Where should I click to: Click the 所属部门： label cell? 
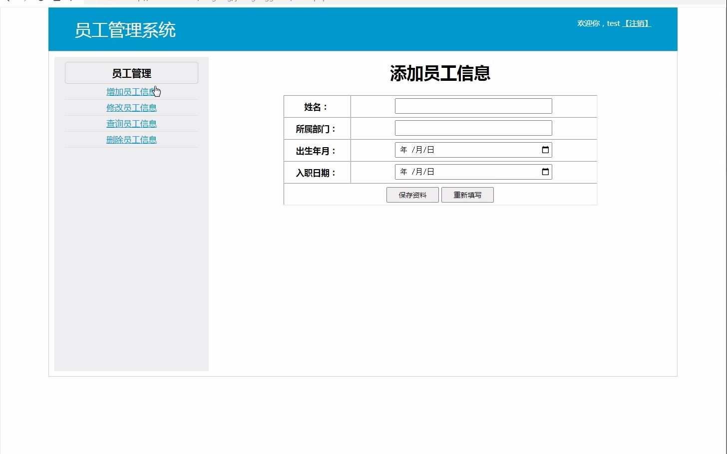(317, 128)
